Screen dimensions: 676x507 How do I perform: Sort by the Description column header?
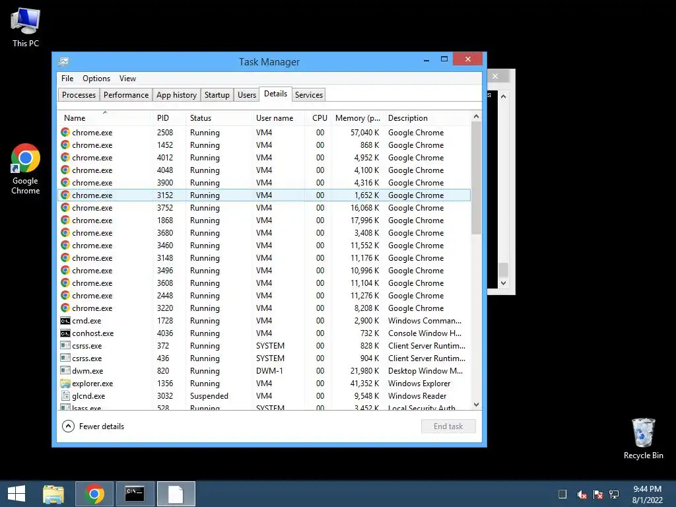[427, 118]
